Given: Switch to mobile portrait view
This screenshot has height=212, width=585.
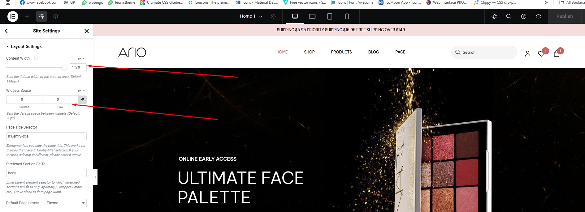Looking at the screenshot, I should point(347,16).
